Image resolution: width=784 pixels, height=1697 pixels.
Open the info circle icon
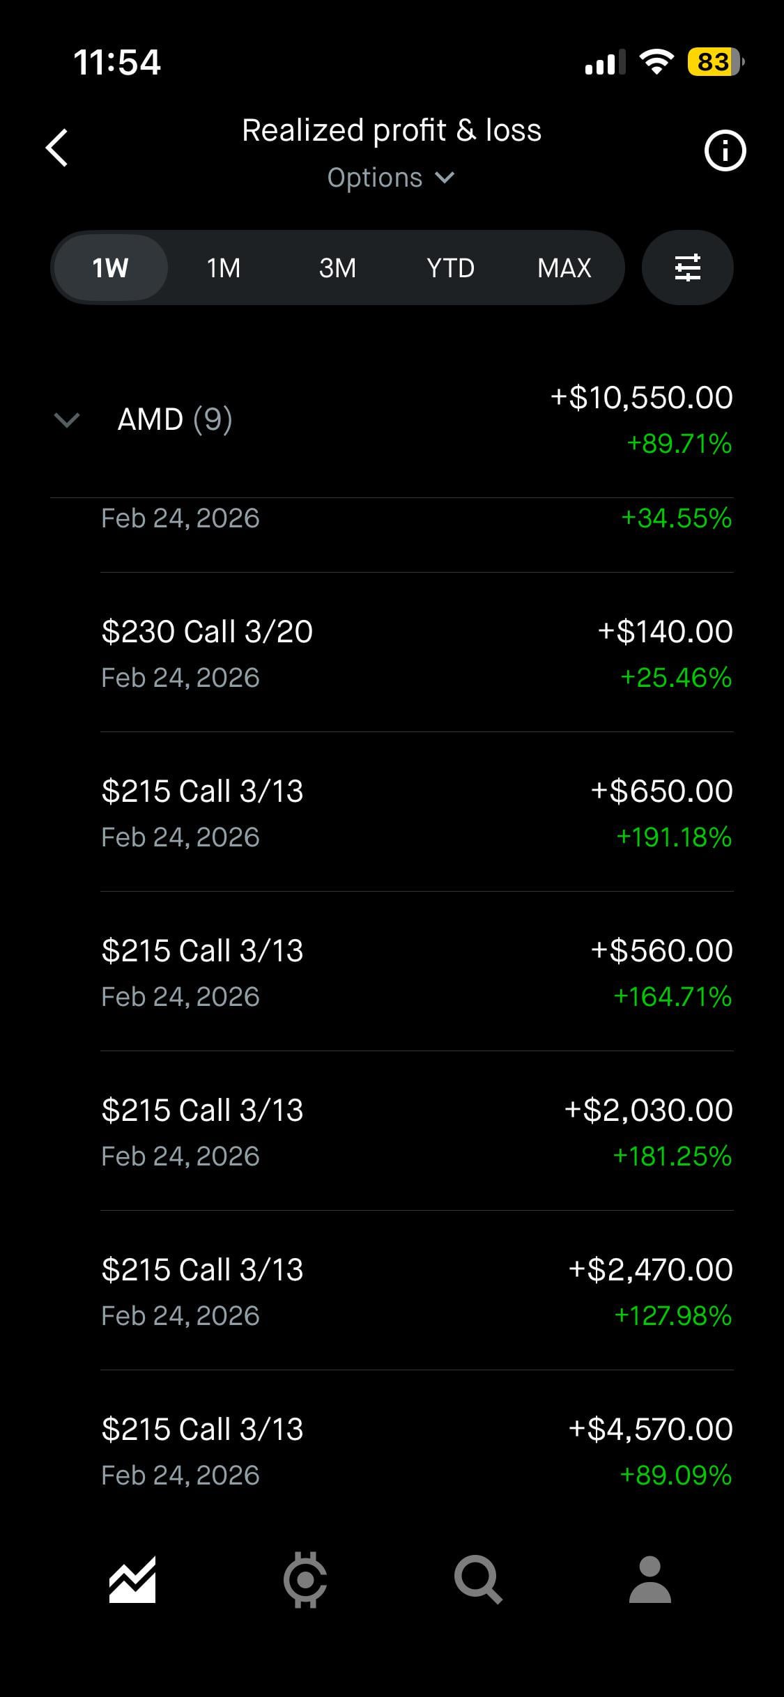[725, 150]
